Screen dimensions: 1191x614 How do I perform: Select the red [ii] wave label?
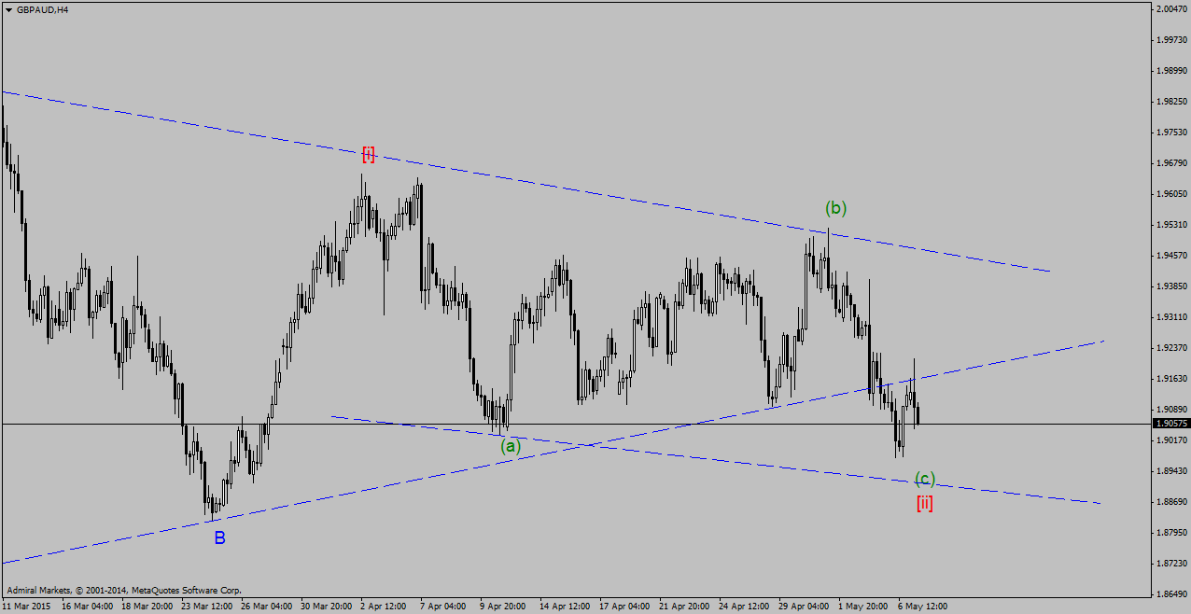(924, 504)
